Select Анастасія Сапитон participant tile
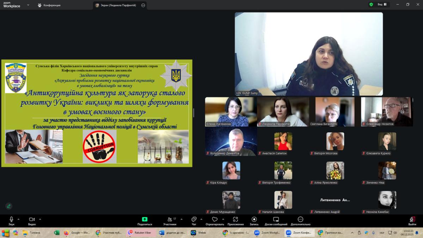 (x=283, y=141)
